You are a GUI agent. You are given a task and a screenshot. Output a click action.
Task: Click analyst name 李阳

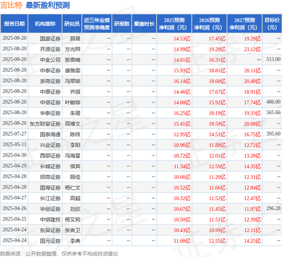tap(75, 145)
